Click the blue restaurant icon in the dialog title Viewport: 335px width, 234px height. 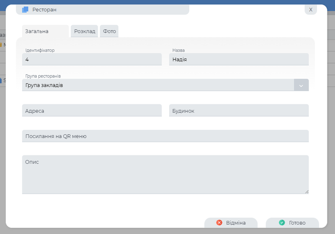click(25, 9)
